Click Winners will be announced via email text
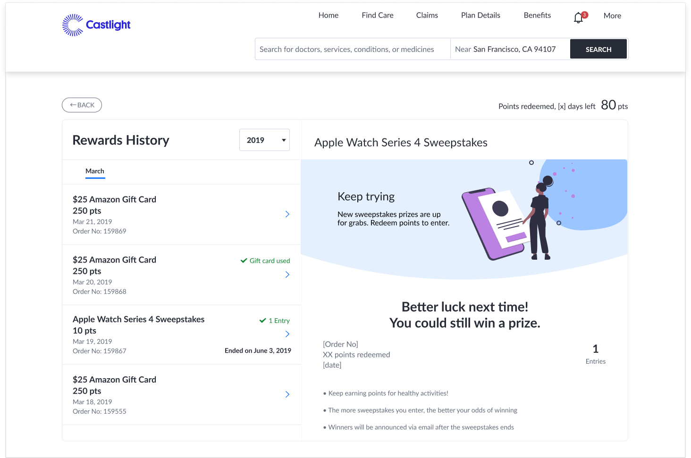The height and width of the screenshot is (458, 691). point(421,427)
